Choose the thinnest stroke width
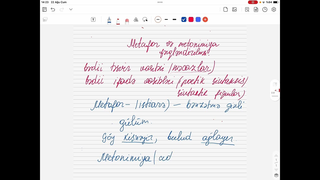 [x=158, y=19]
